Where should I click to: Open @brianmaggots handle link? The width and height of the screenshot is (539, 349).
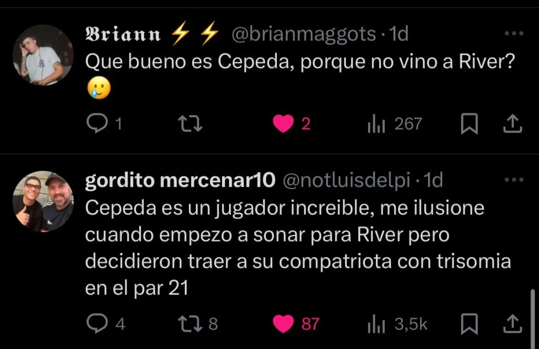pyautogui.click(x=304, y=34)
